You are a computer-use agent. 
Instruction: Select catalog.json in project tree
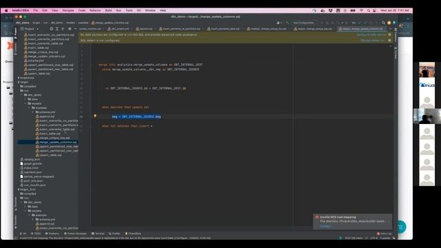(31, 159)
